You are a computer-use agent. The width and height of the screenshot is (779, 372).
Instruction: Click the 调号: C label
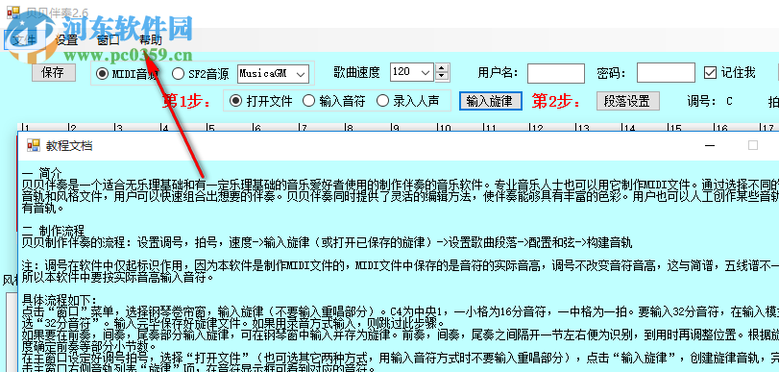pyautogui.click(x=710, y=102)
